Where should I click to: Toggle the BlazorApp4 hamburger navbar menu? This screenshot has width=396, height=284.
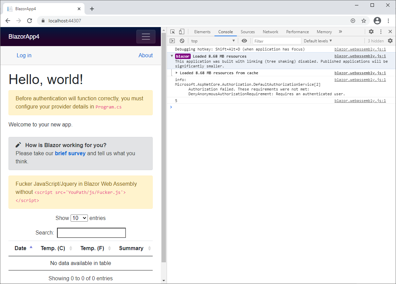pyautogui.click(x=146, y=37)
